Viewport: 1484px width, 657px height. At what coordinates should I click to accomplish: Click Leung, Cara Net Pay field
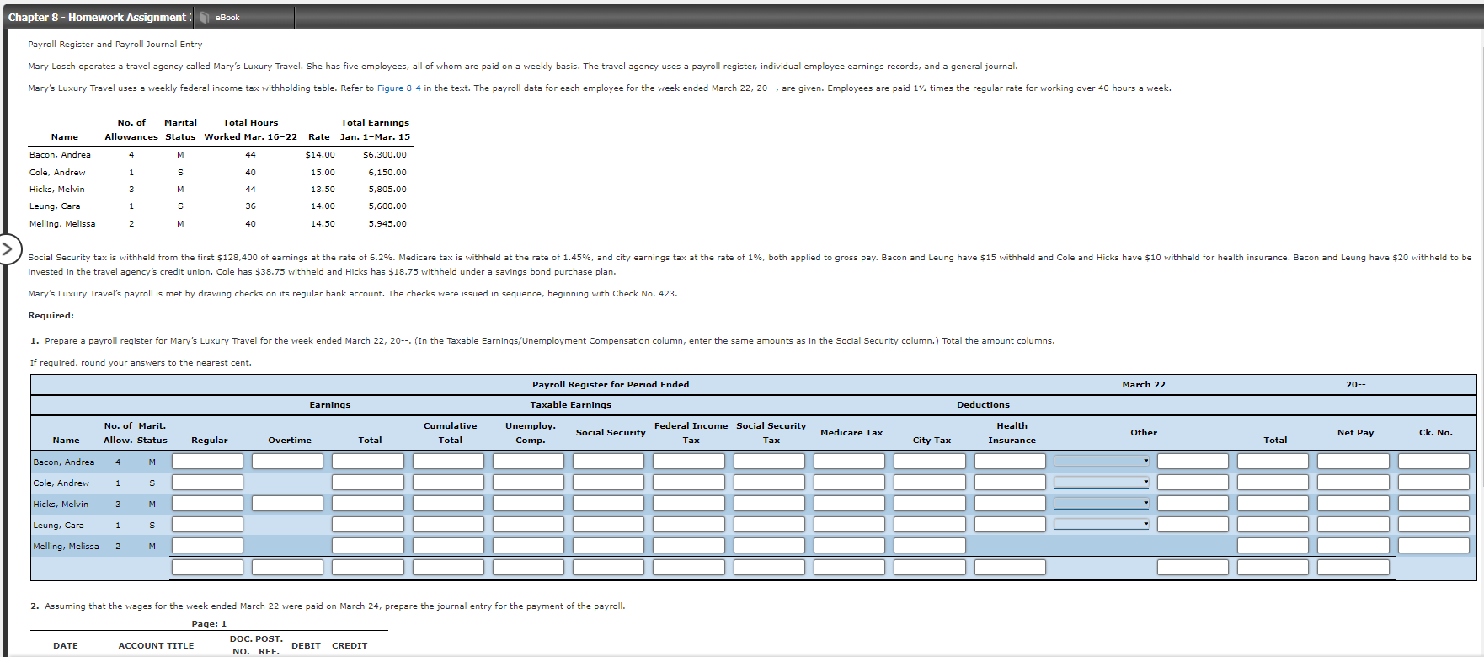pyautogui.click(x=1353, y=525)
